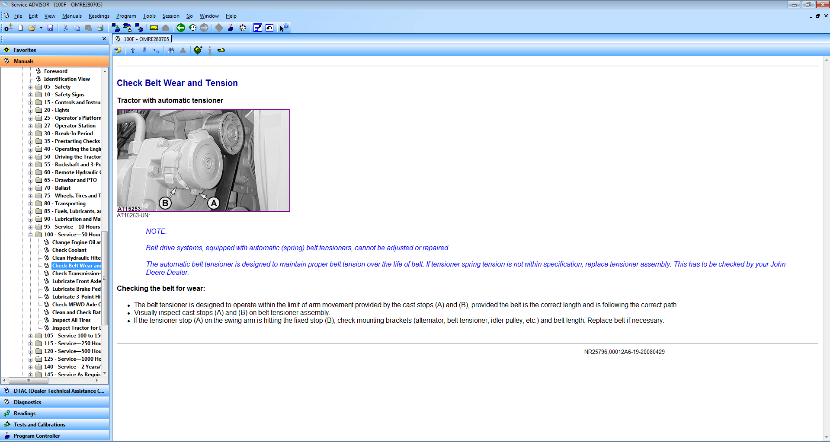Select the 100F - OMRE280705 document tab
Viewport: 830px width, 442px height.
143,39
